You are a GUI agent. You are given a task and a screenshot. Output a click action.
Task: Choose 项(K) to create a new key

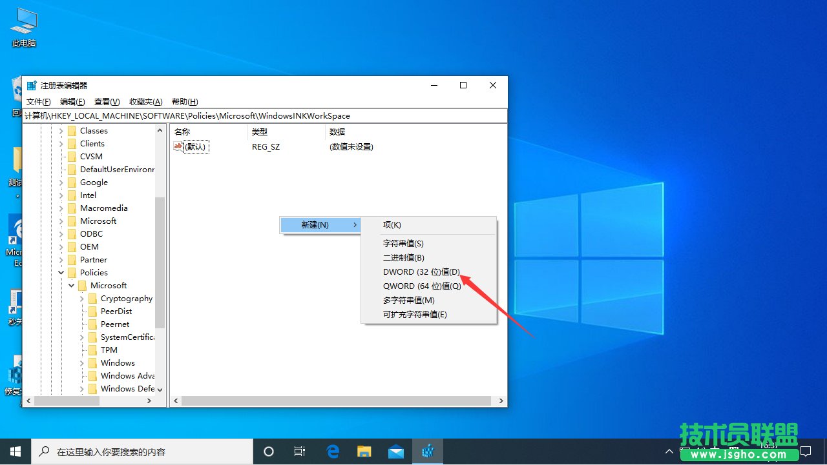[x=393, y=224]
